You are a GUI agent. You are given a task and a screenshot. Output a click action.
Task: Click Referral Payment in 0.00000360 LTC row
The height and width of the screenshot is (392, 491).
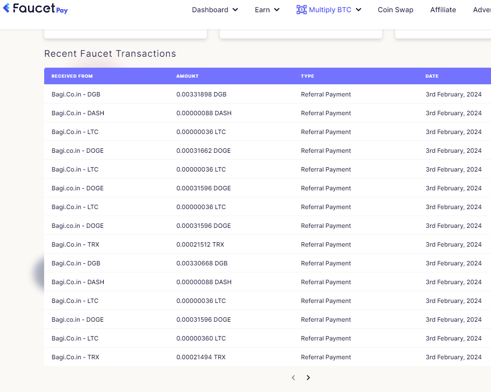326,338
